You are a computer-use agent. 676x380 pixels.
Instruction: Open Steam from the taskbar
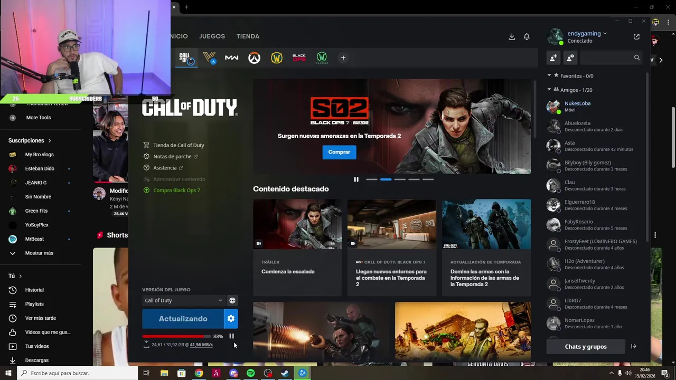[285, 373]
